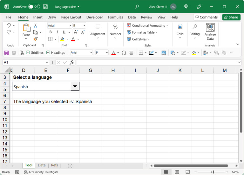Click the horizontal scrollbar thumb

pyautogui.click(x=191, y=166)
